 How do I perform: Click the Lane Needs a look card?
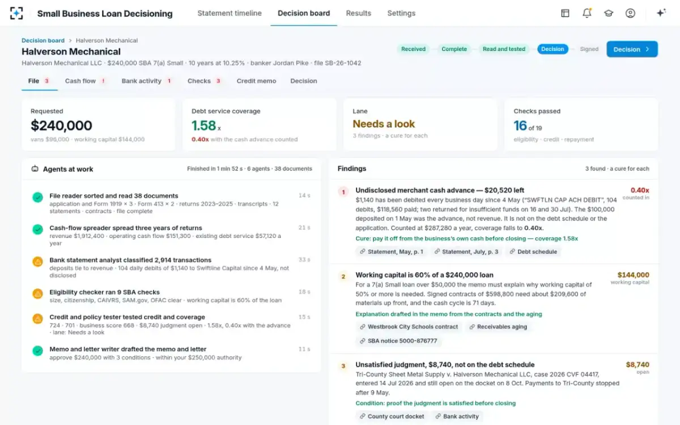tap(420, 125)
